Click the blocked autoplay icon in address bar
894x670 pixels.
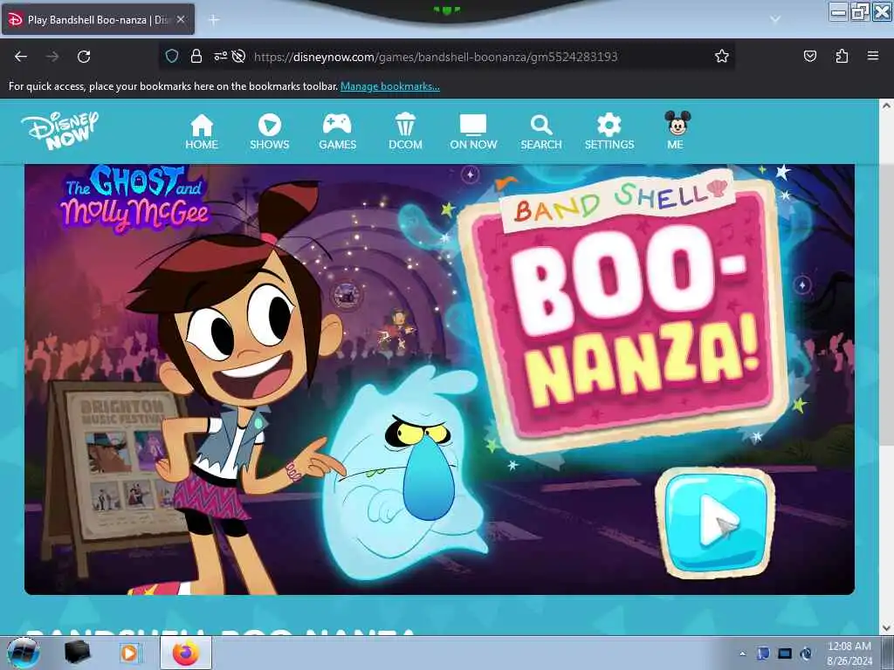pos(239,56)
